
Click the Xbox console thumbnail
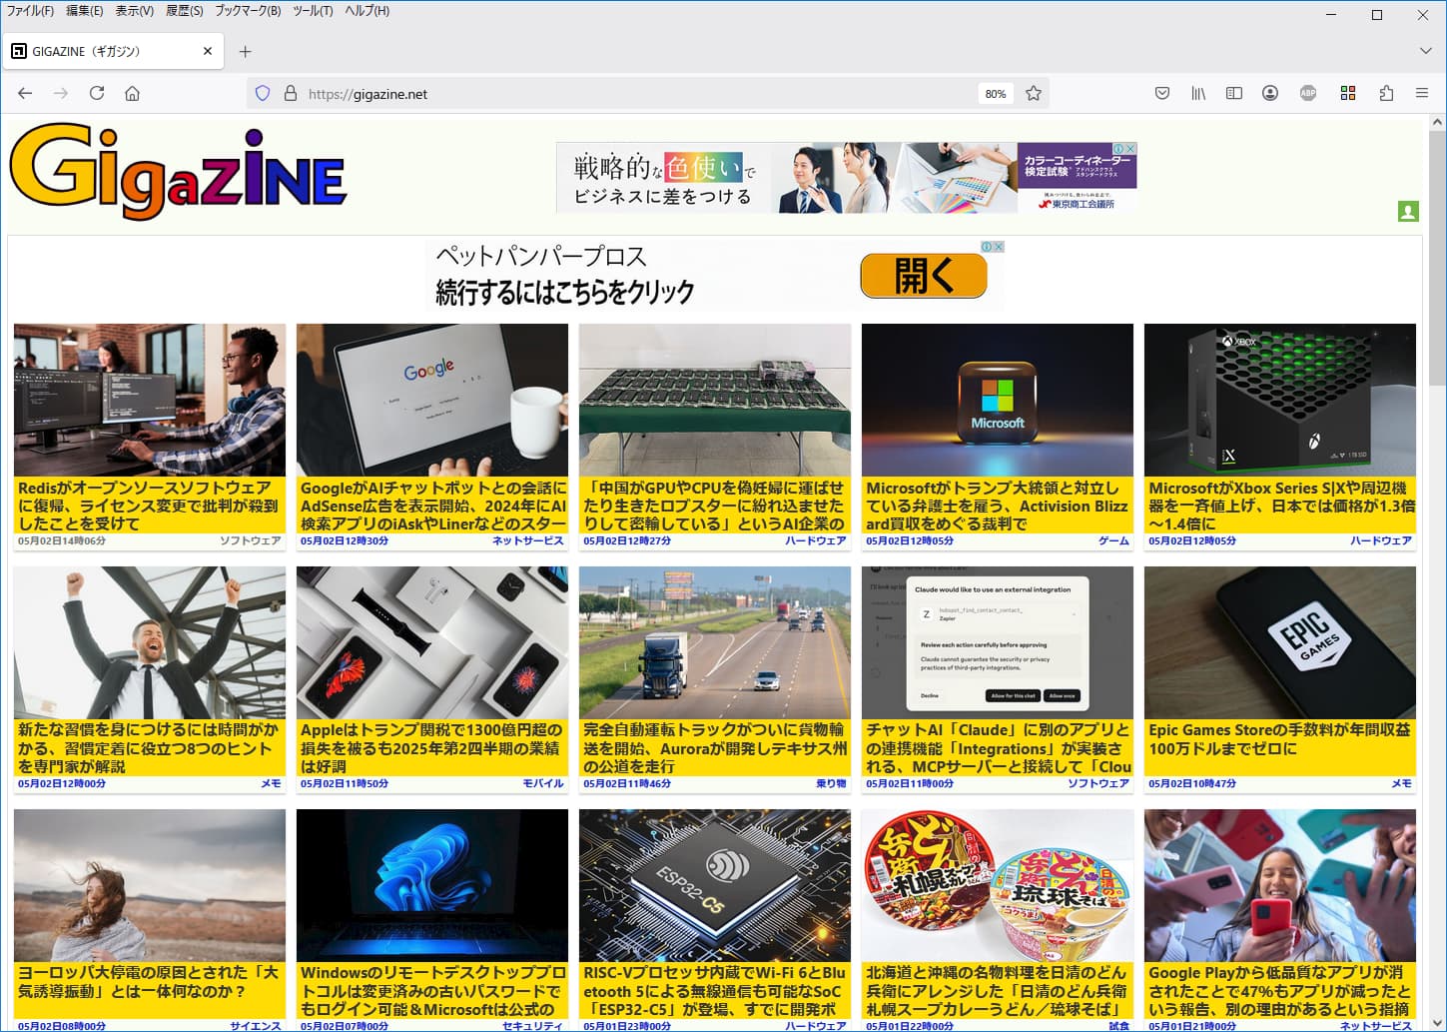(1280, 400)
